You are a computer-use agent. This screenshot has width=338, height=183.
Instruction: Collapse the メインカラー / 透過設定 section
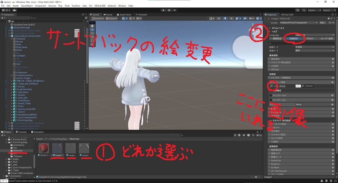pyautogui.click(x=302, y=78)
